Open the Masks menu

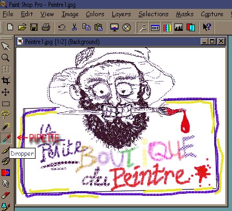184,14
